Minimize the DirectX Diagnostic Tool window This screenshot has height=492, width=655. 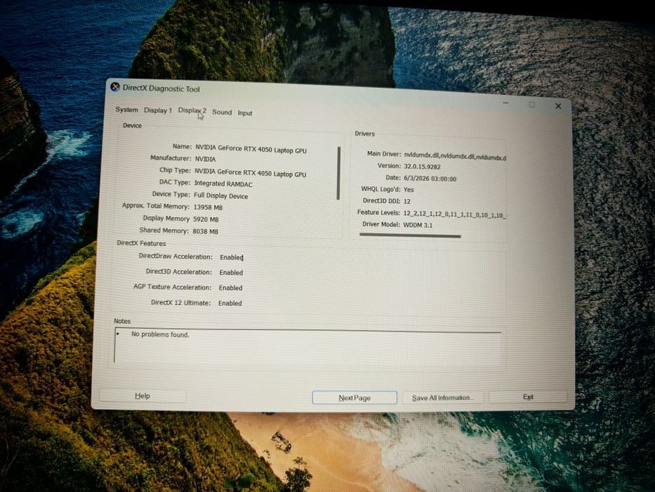[505, 103]
